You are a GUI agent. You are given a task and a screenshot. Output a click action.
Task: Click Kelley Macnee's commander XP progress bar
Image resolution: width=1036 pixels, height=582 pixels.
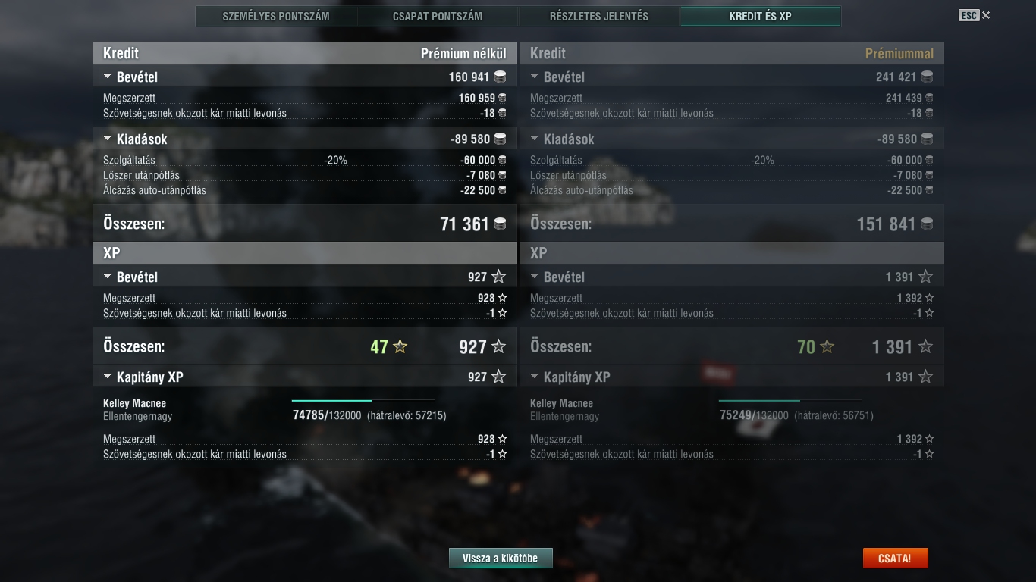point(363,400)
